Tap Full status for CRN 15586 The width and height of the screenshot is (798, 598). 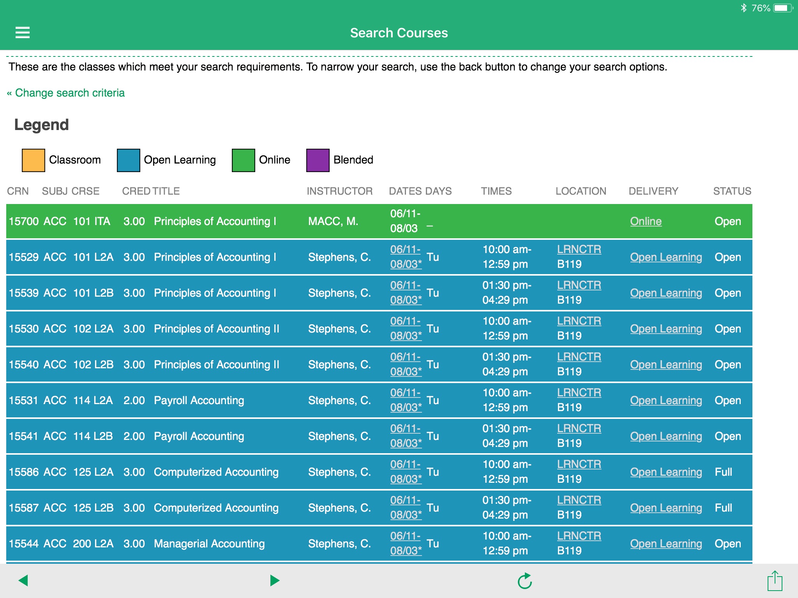coord(723,472)
